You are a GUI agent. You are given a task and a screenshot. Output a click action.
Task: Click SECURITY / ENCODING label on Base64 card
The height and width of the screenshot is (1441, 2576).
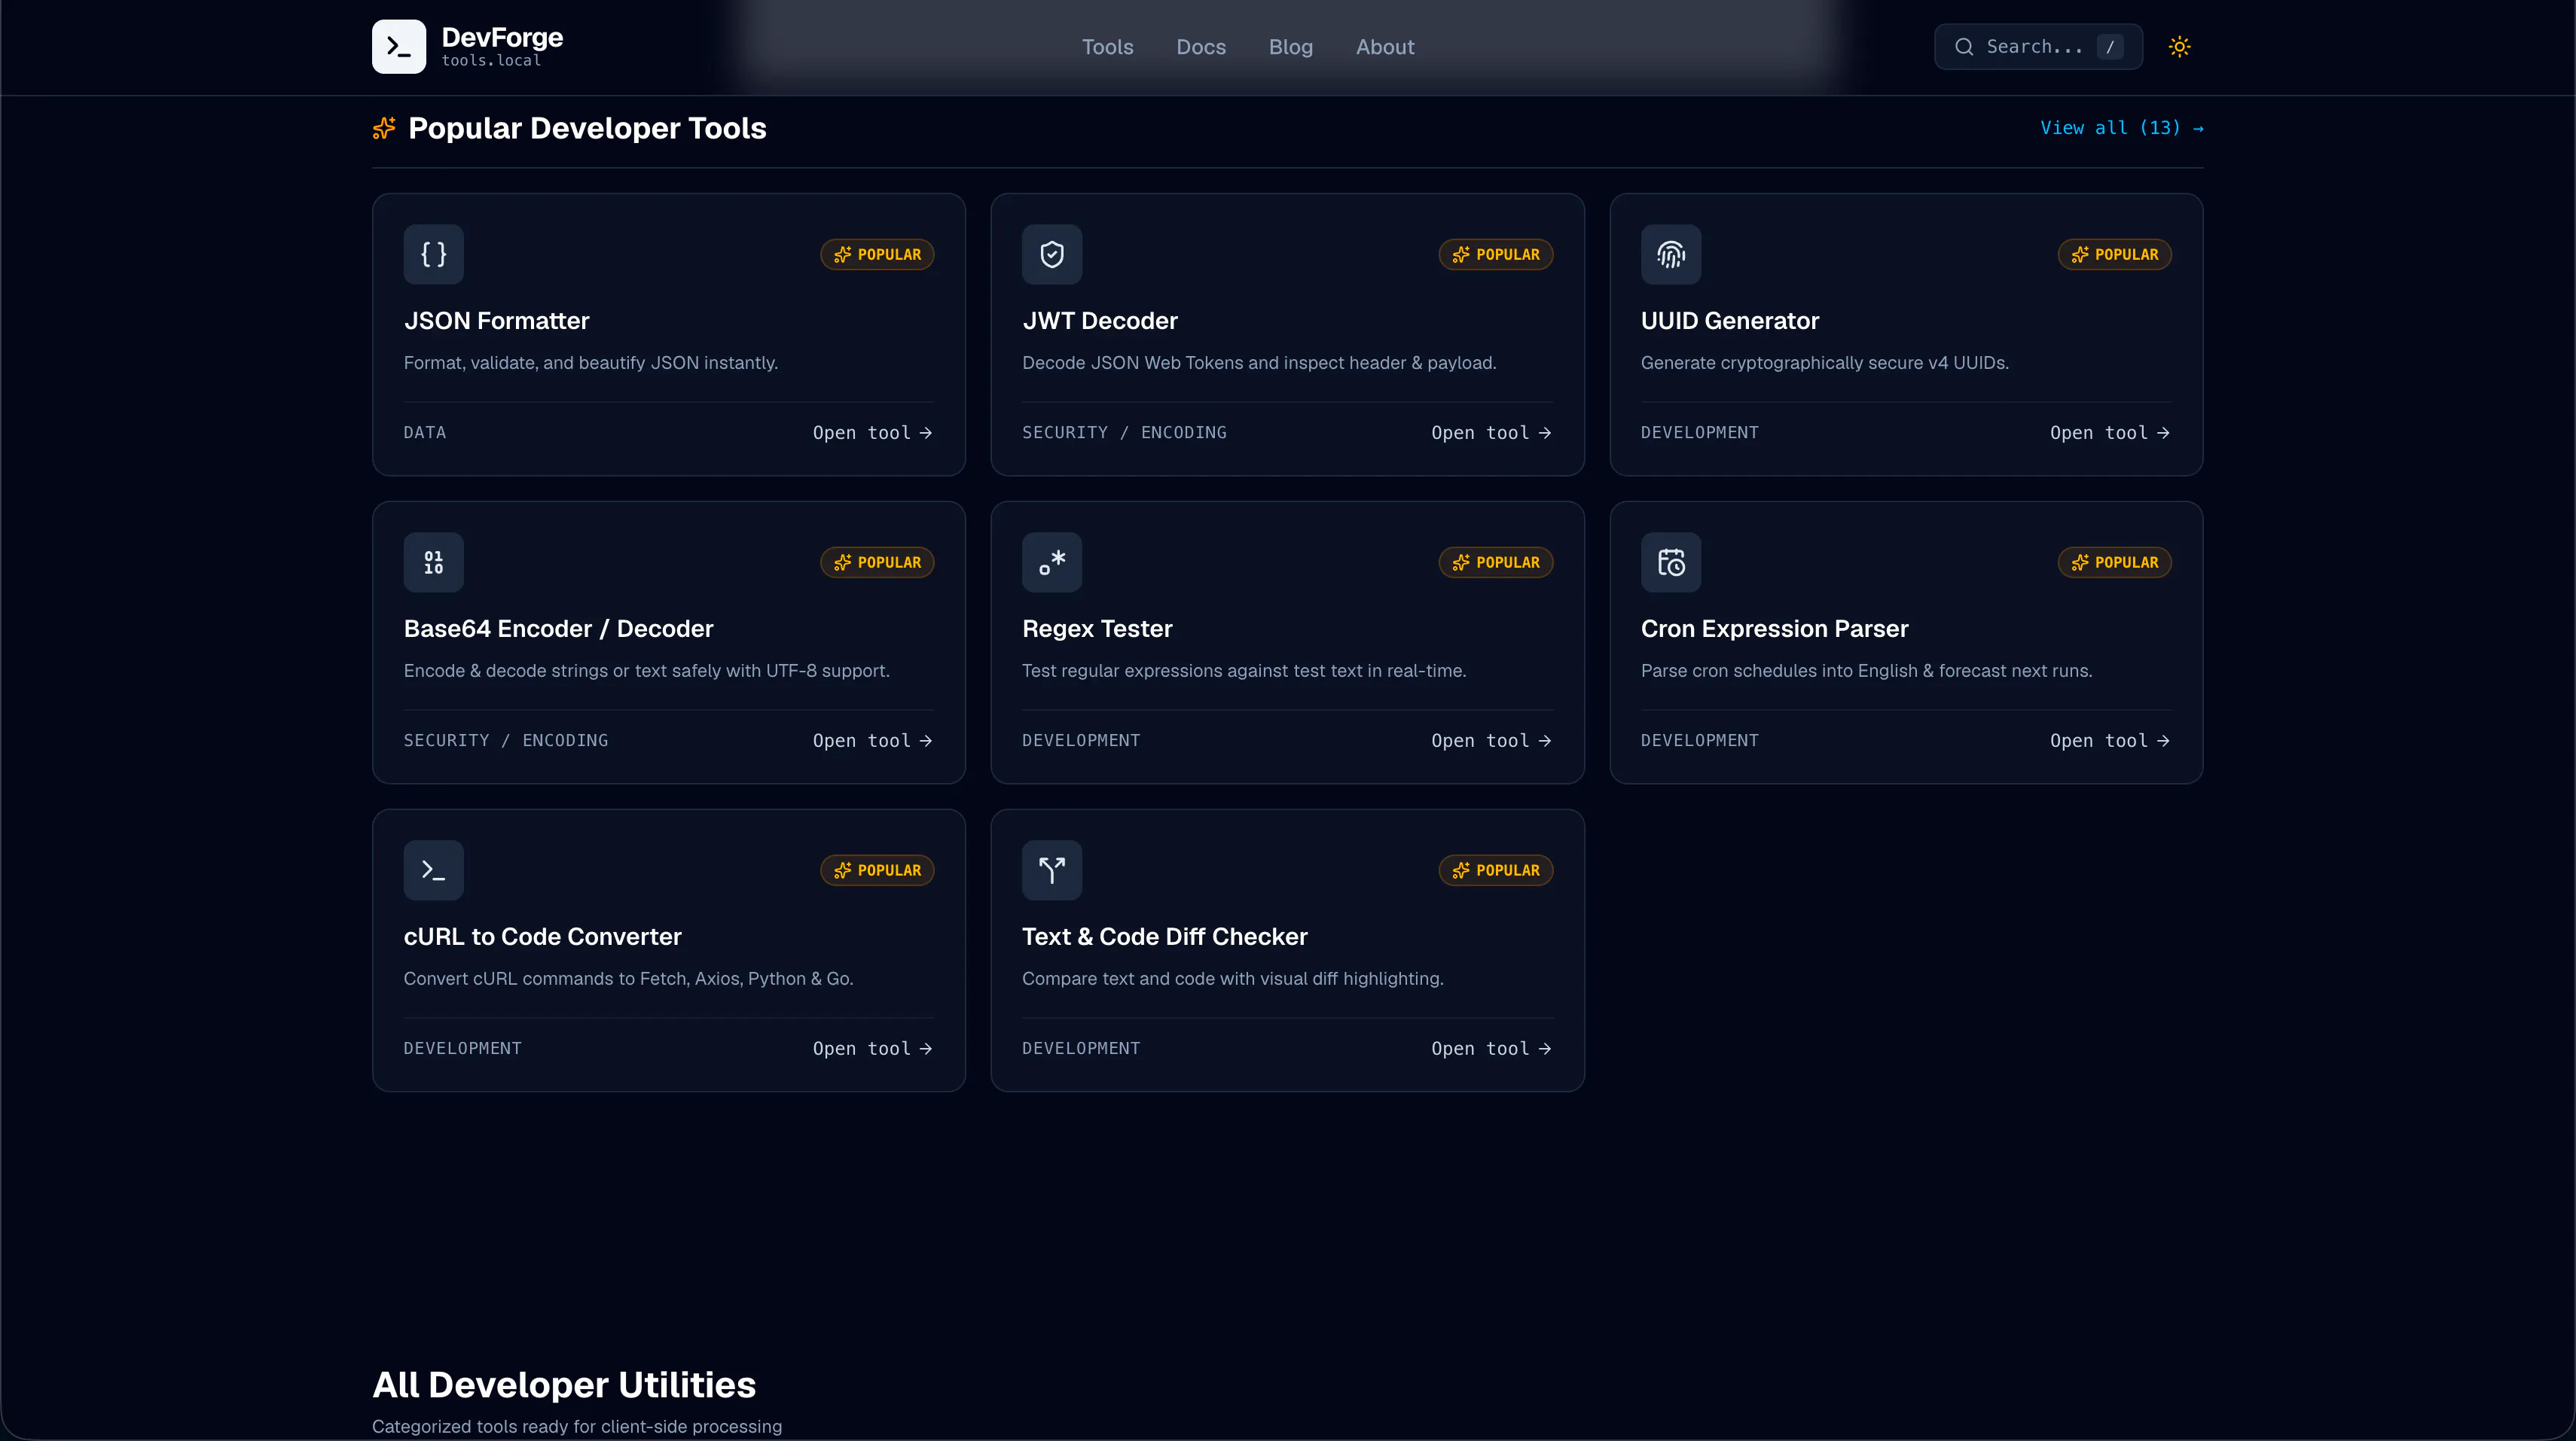click(505, 741)
